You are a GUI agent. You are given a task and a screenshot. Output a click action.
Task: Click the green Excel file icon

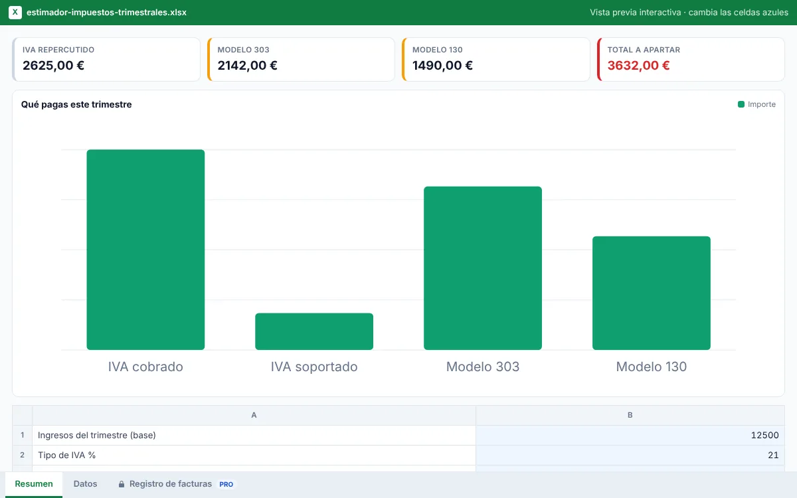pyautogui.click(x=15, y=13)
